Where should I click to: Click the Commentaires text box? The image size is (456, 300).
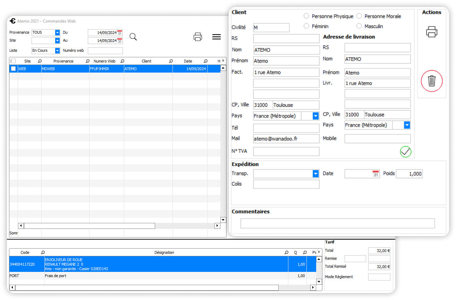(x=338, y=223)
